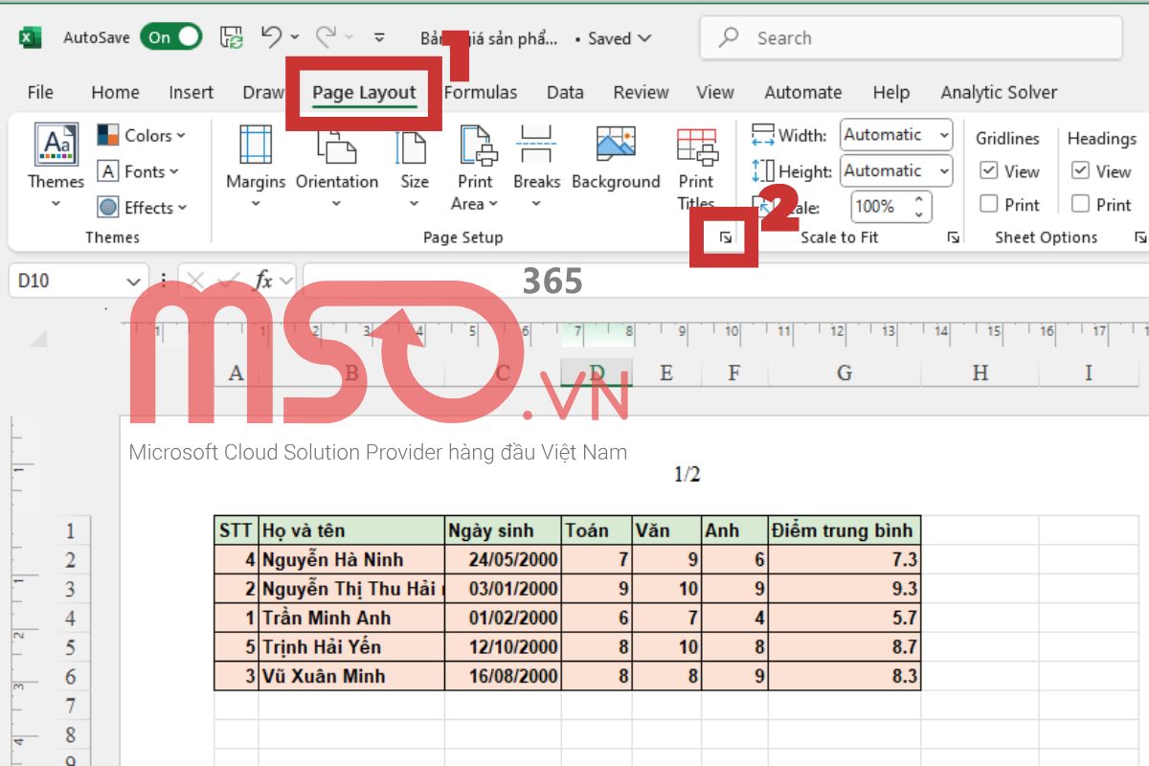
Task: Open the Review tab
Action: tap(641, 93)
